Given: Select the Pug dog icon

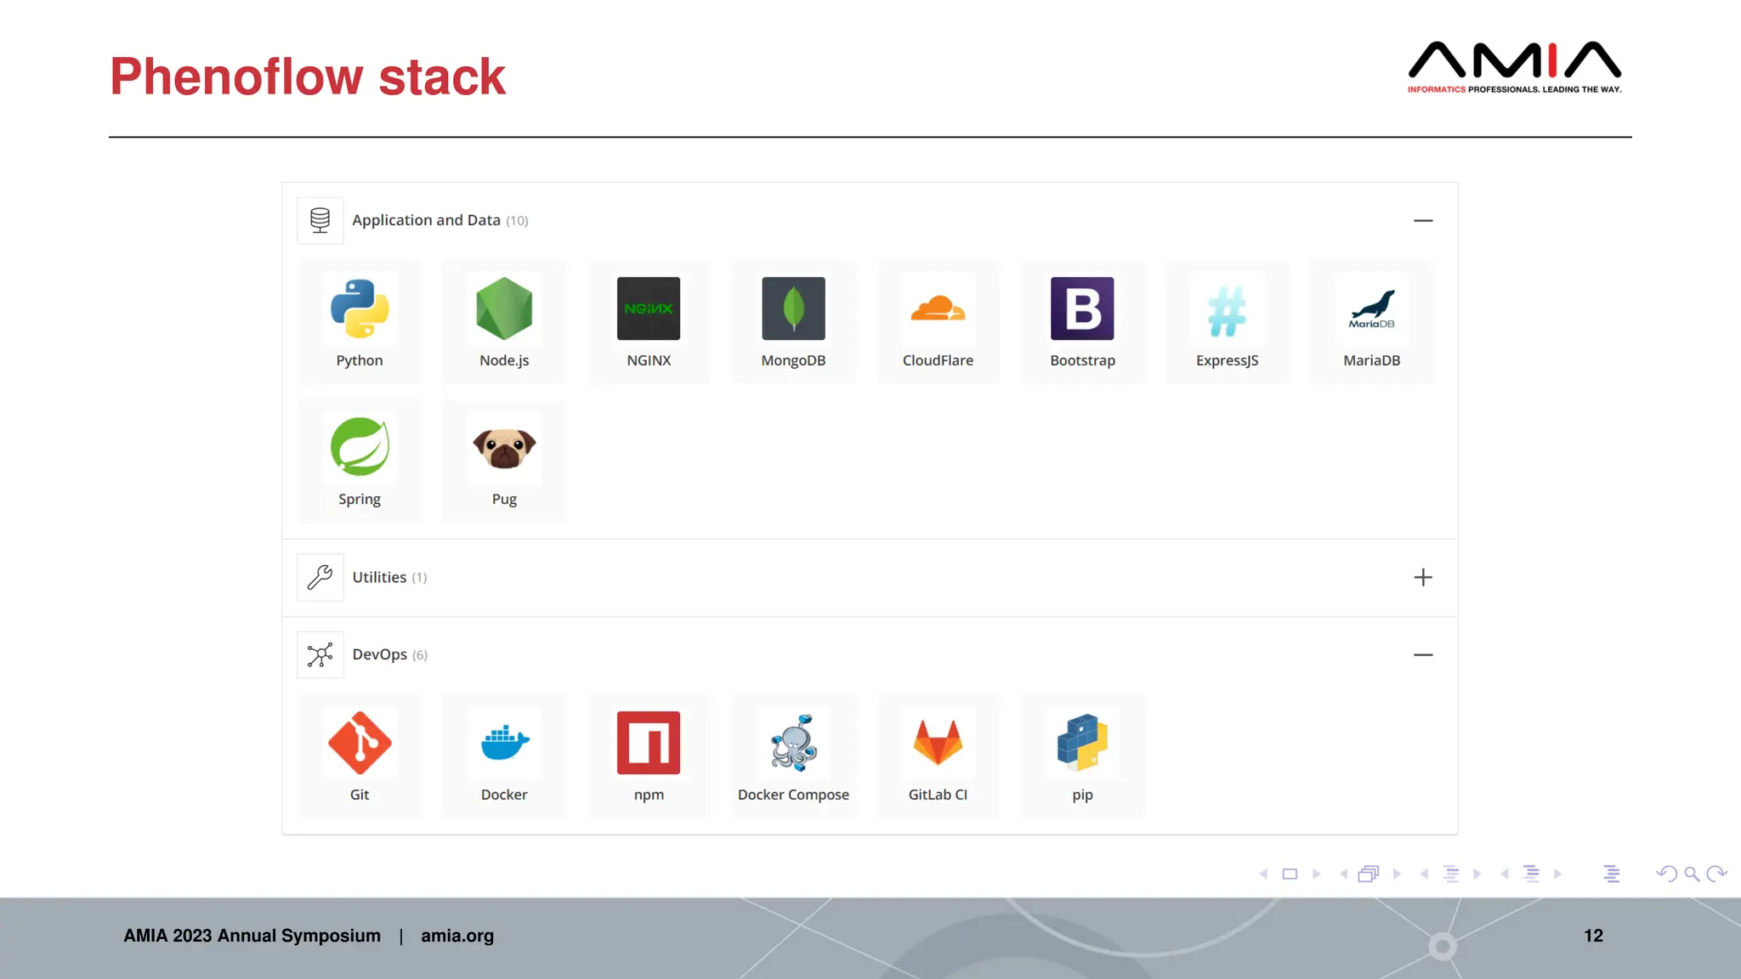Looking at the screenshot, I should pyautogui.click(x=504, y=447).
